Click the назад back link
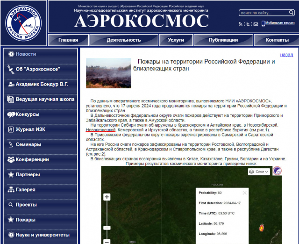Image resolution: width=299 pixels, height=244 pixels. click(286, 55)
